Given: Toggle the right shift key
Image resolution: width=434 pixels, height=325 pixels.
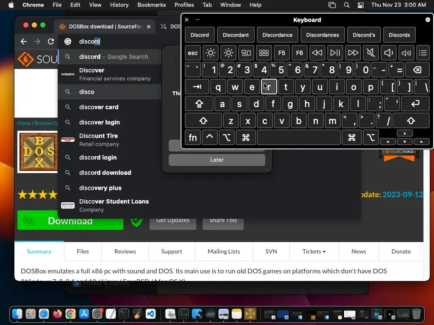Looking at the screenshot, I should 411,121.
